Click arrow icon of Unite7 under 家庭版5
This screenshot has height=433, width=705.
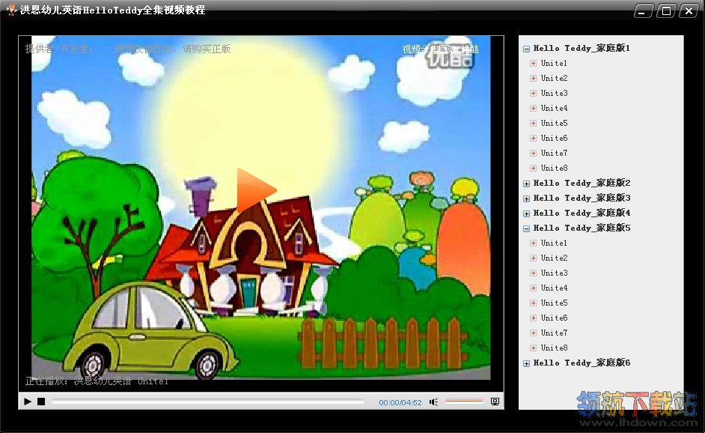[534, 333]
